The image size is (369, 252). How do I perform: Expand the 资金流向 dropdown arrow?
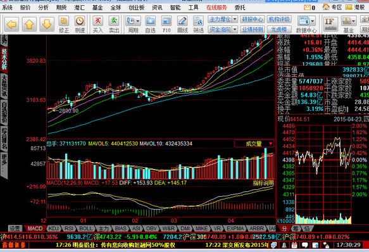(235, 29)
